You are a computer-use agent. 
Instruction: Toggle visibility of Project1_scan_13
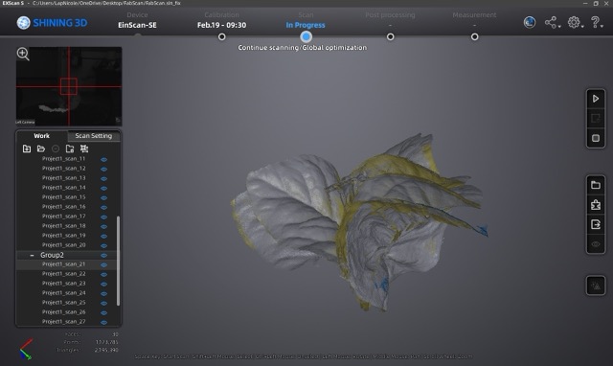pos(103,179)
